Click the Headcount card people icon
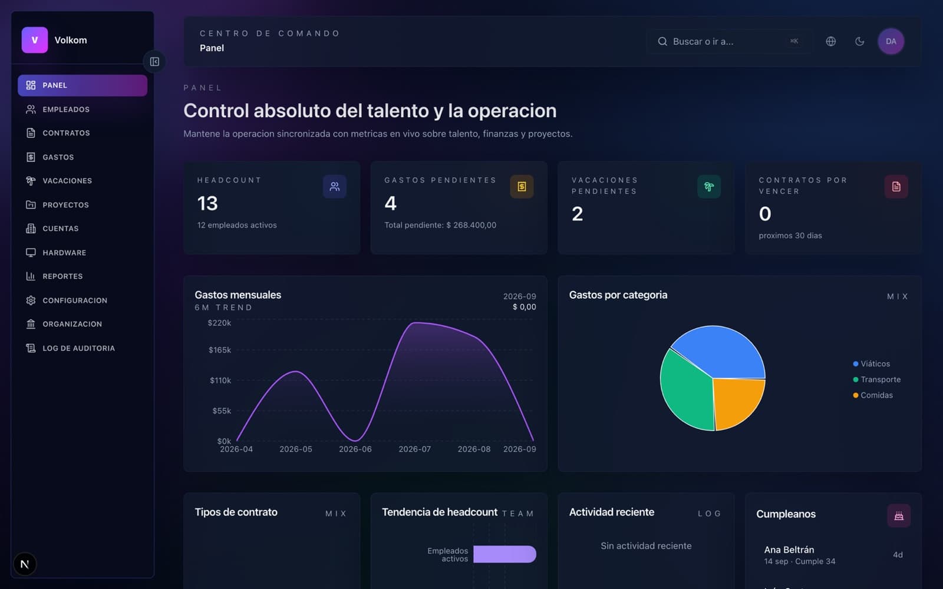943x589 pixels. [335, 187]
